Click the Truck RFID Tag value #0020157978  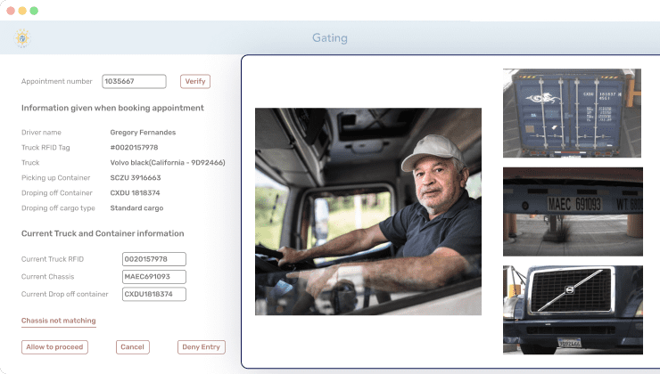coord(134,147)
